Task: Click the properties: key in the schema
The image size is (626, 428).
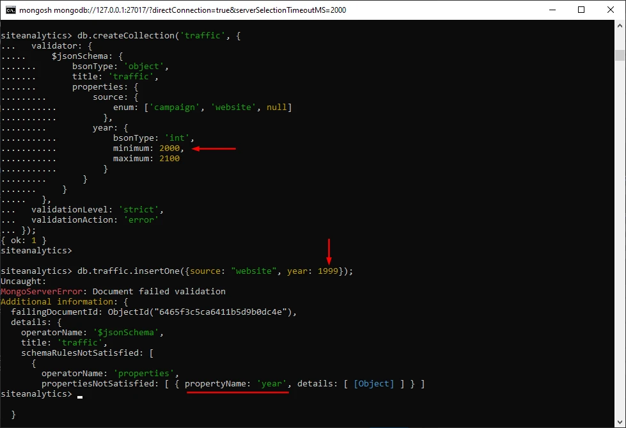Action: click(x=100, y=87)
